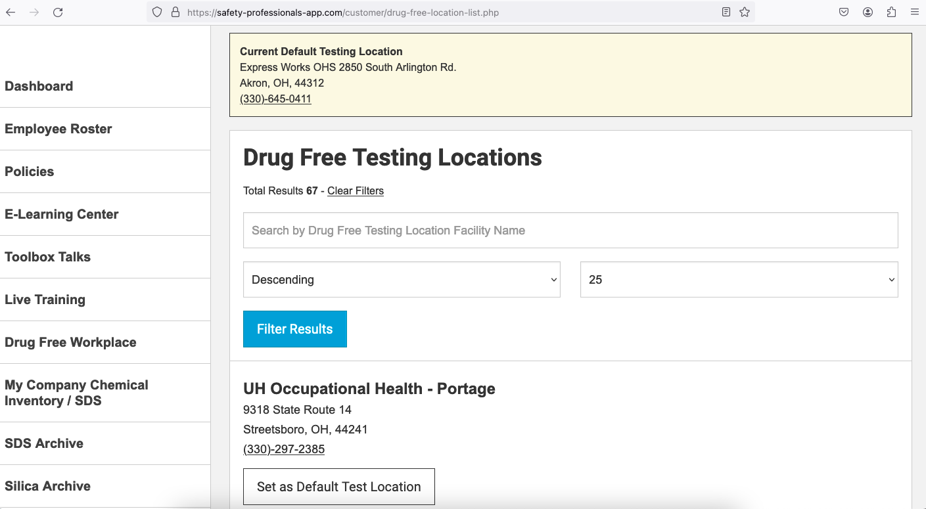Go to Policies in the sidebar
The width and height of the screenshot is (926, 509).
[x=30, y=171]
